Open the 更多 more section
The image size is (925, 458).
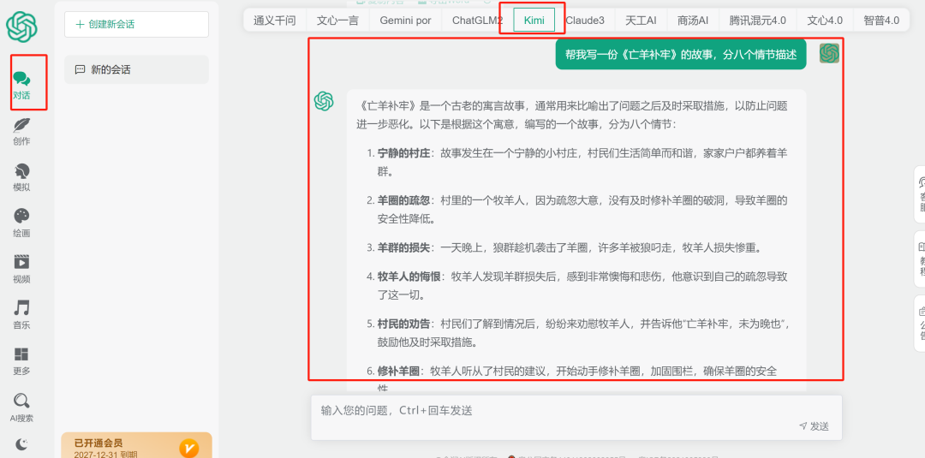click(x=21, y=361)
